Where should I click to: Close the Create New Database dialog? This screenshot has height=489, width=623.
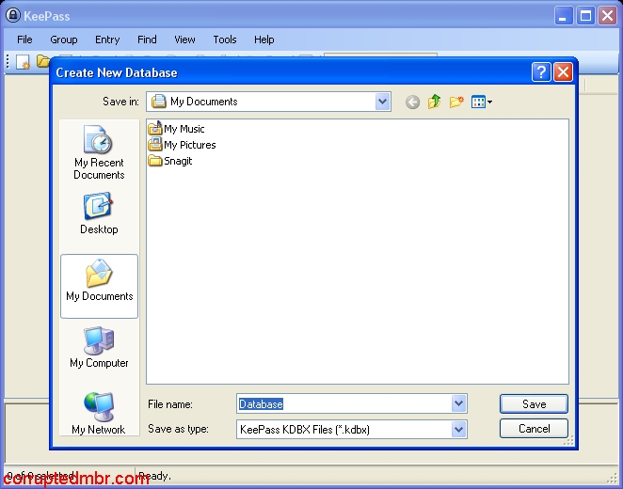tap(563, 72)
